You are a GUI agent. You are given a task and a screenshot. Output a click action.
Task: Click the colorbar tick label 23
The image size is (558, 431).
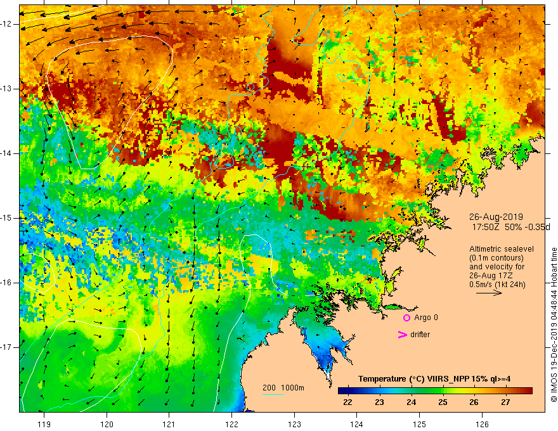tap(379, 402)
